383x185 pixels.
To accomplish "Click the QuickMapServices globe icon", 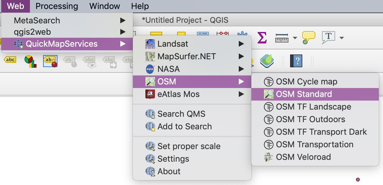I will 19,44.
